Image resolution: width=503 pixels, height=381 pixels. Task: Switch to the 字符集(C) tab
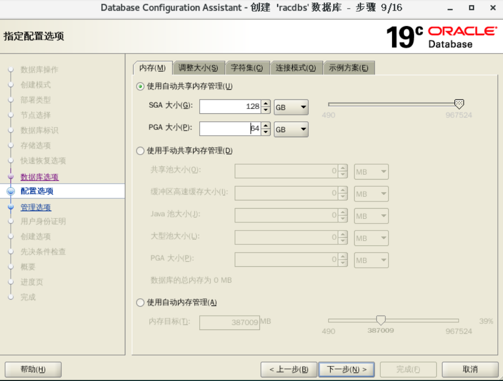click(x=247, y=68)
